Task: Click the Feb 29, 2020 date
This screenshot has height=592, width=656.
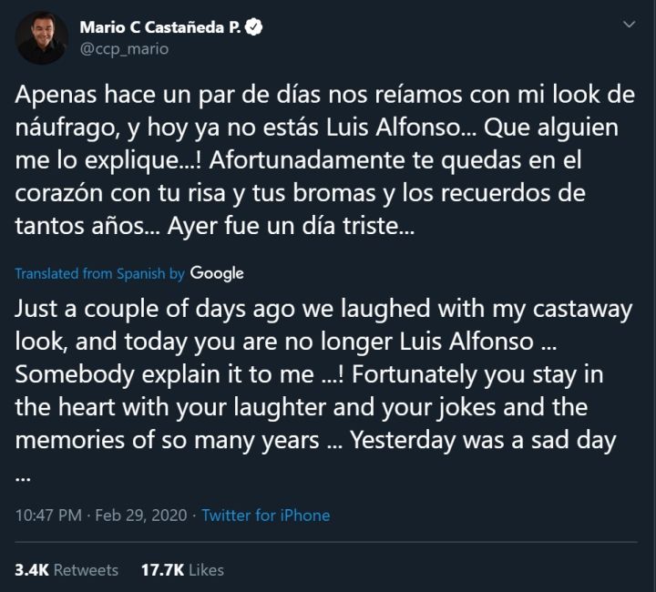Action: (x=140, y=515)
